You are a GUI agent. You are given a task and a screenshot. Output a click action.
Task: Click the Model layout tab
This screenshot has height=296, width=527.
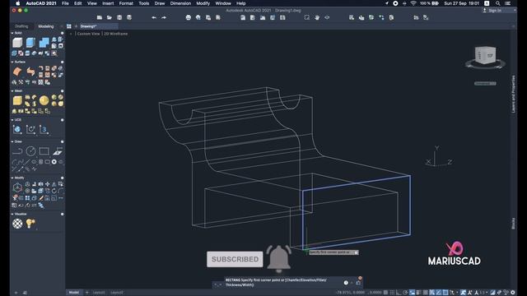[x=74, y=293]
